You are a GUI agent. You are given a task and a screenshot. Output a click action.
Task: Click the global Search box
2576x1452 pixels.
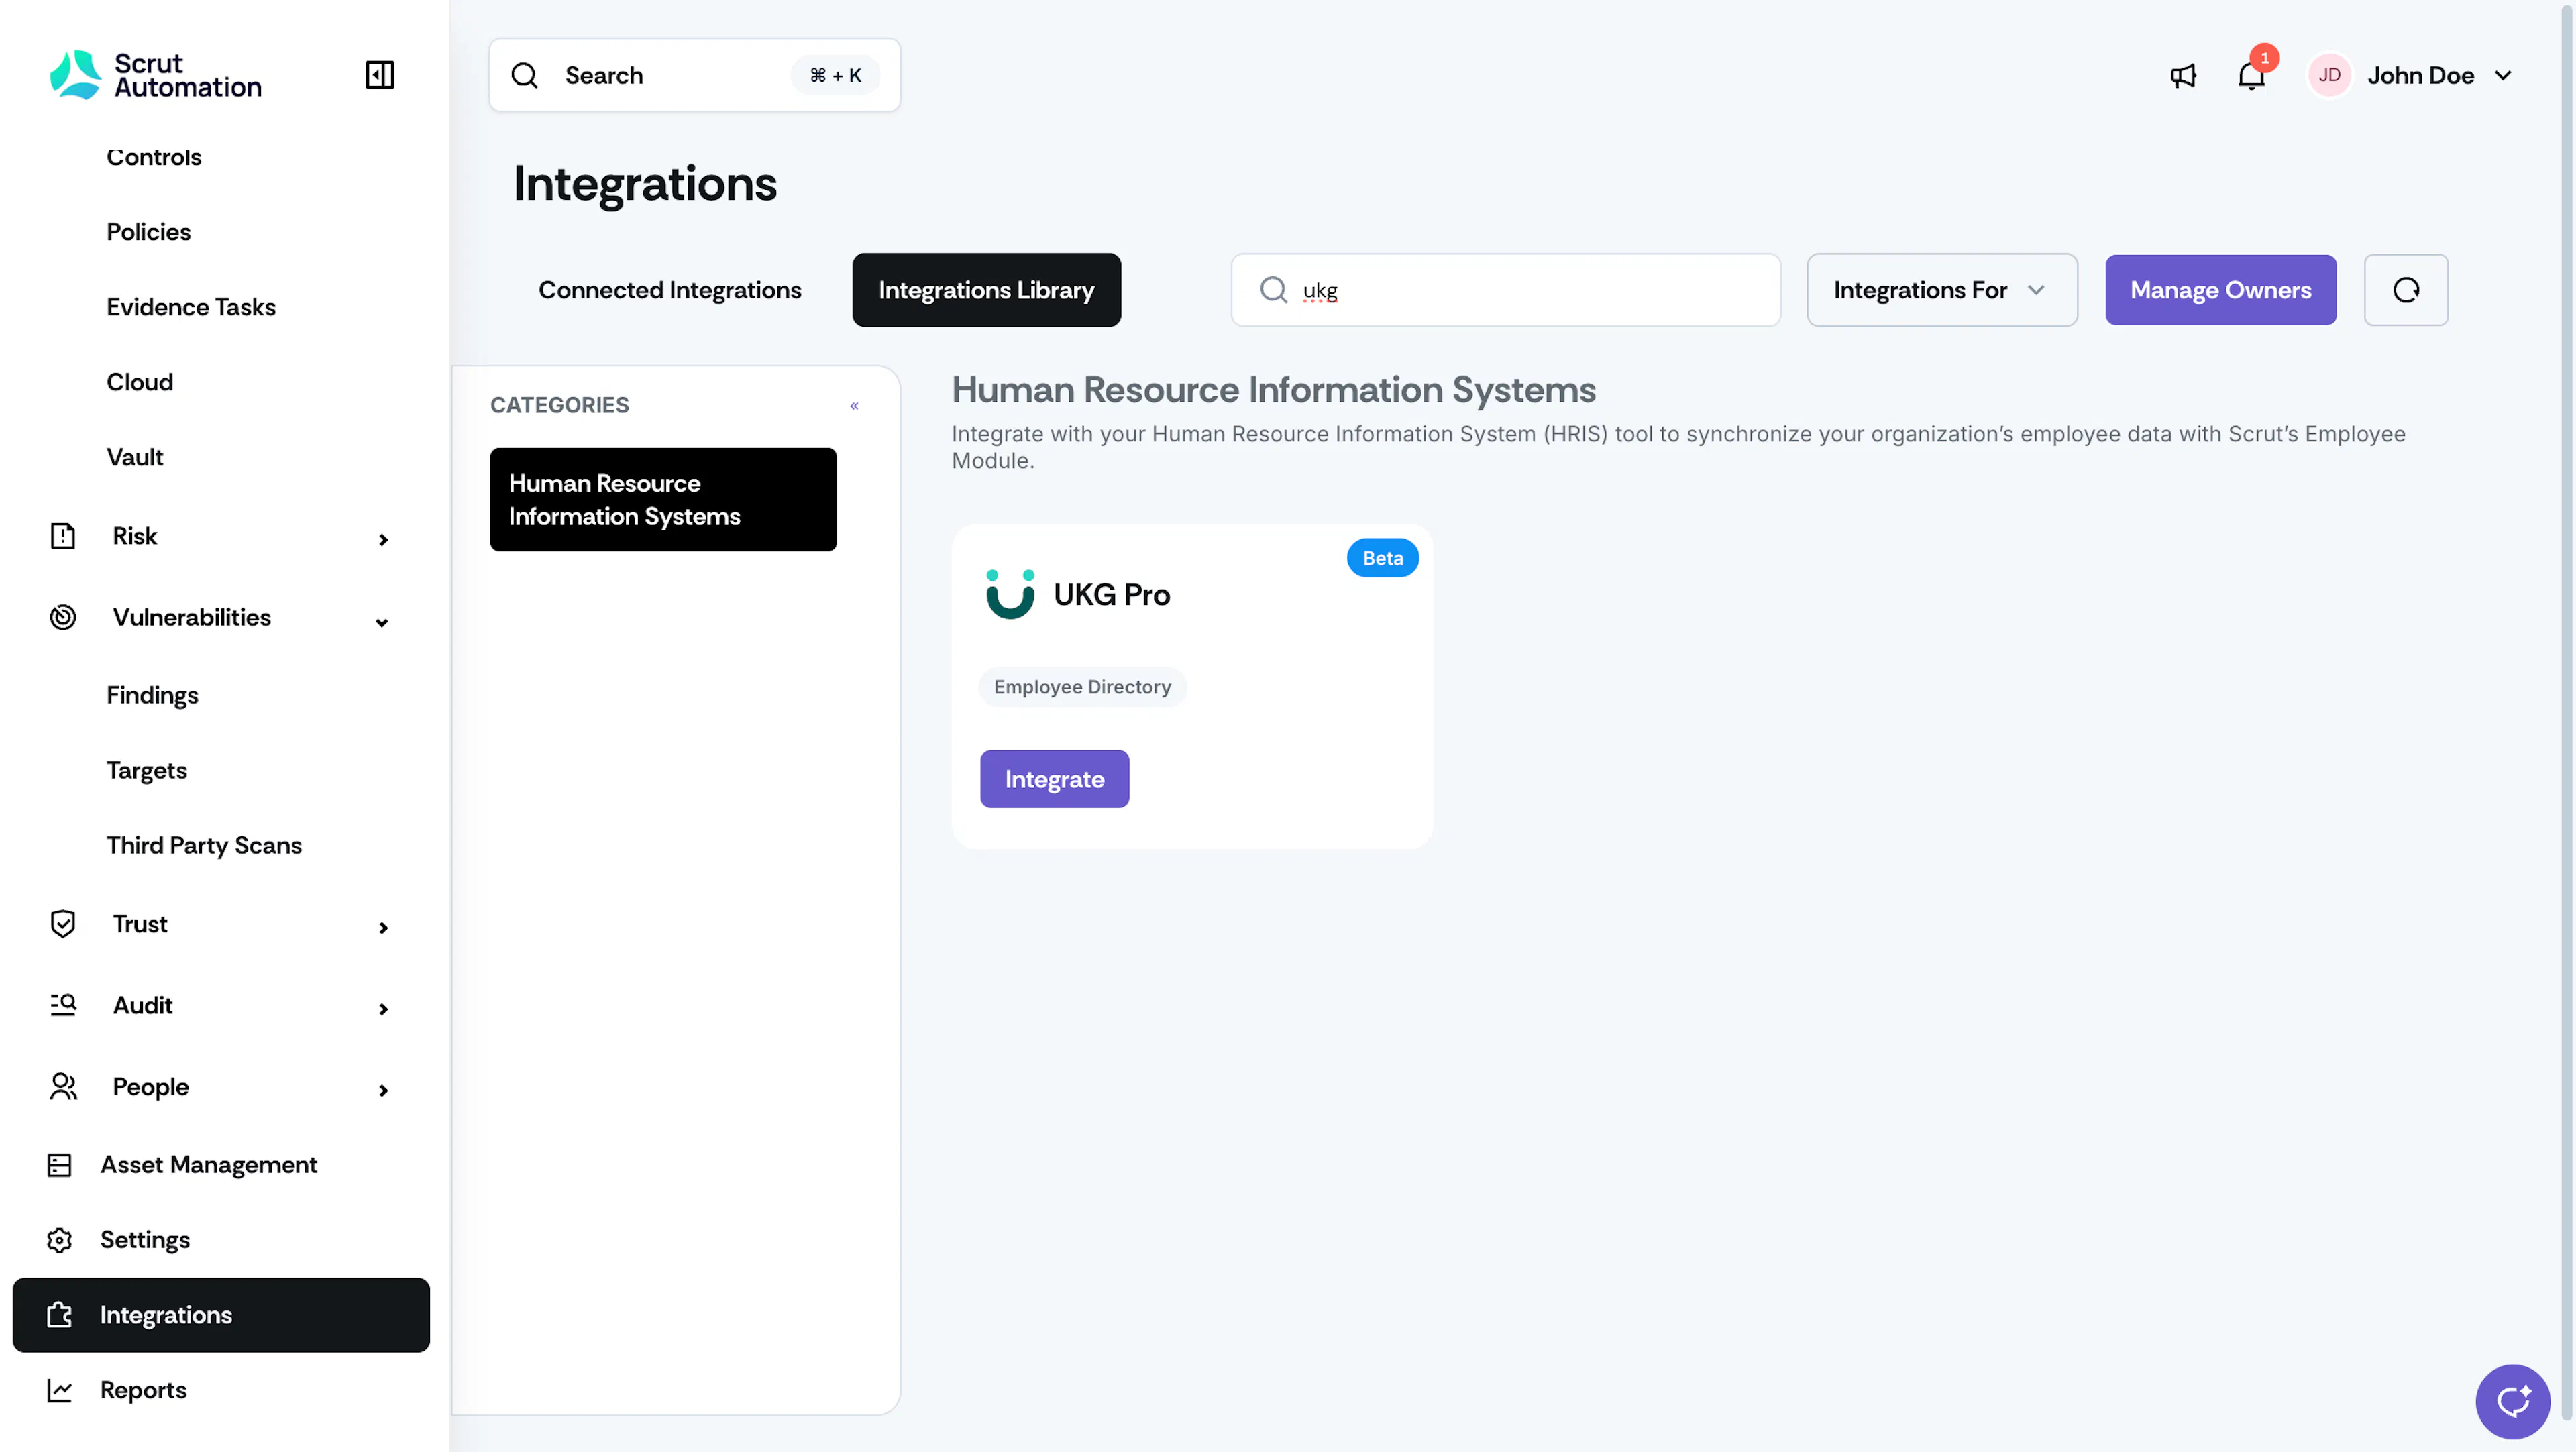[694, 75]
